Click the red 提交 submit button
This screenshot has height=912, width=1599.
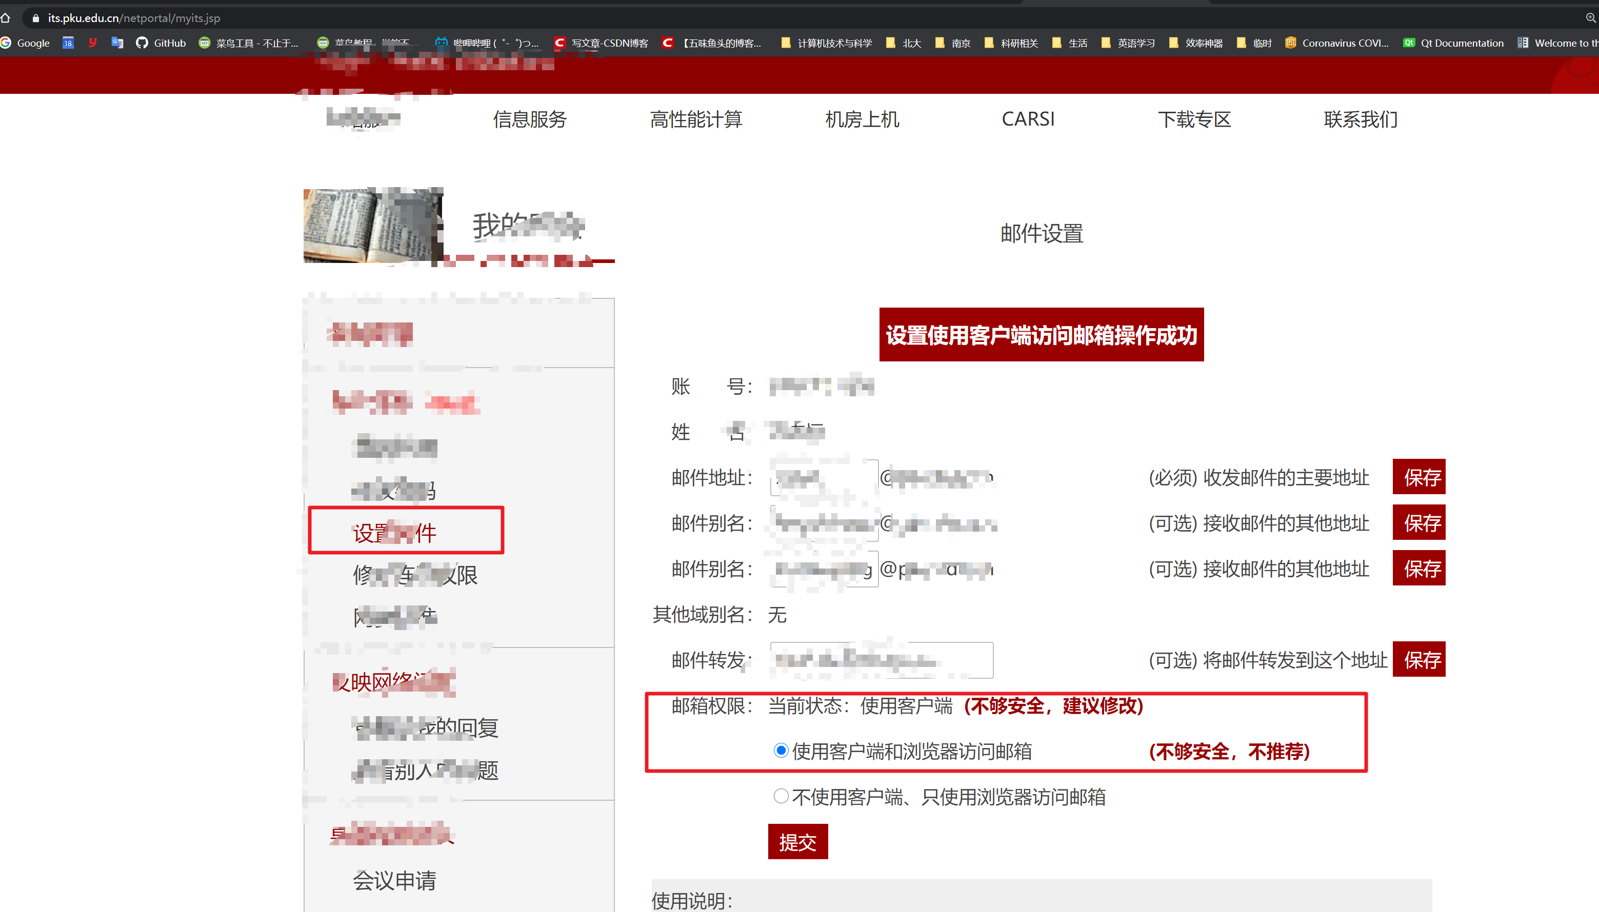(x=797, y=841)
